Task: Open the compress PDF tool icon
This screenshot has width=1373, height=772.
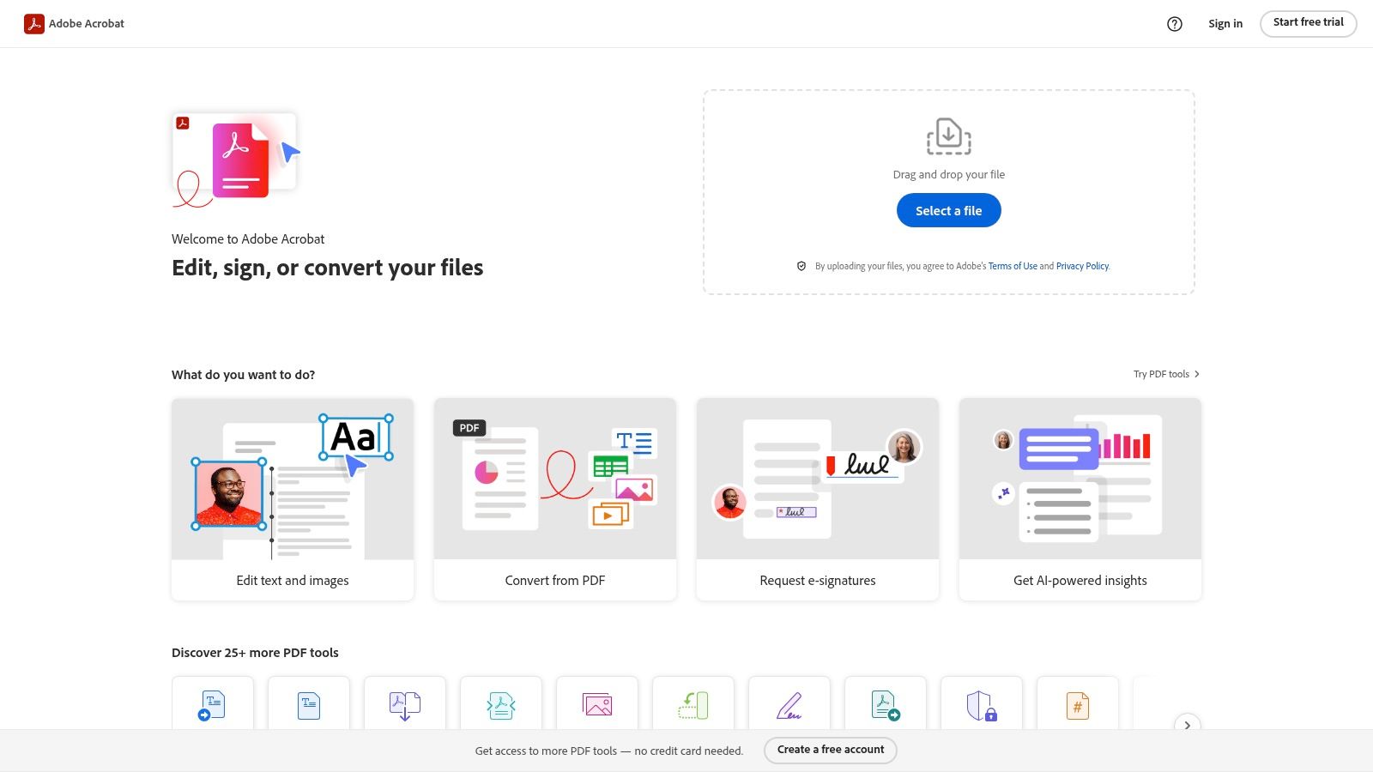Action: click(501, 705)
